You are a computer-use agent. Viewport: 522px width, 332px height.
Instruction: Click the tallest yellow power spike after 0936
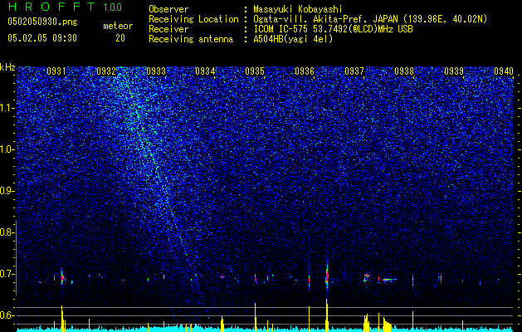pyautogui.click(x=327, y=314)
